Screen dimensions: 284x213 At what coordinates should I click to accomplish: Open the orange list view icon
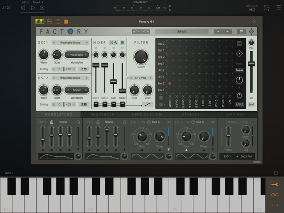pos(58,22)
